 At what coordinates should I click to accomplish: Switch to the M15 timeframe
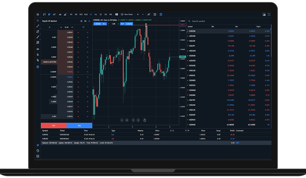[81, 14]
